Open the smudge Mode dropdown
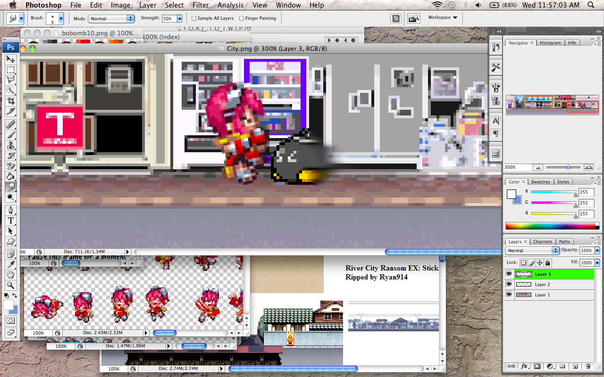 click(111, 19)
